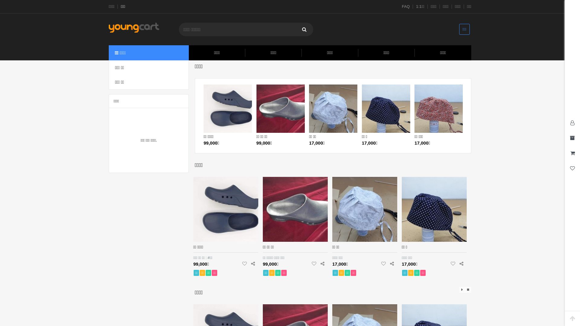Viewport: 580px width, 326px height.
Task: Open the wishlist heart icon in right sidebar
Action: pyautogui.click(x=572, y=168)
